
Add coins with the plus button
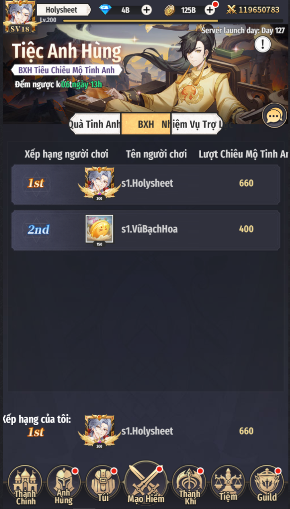tap(210, 10)
